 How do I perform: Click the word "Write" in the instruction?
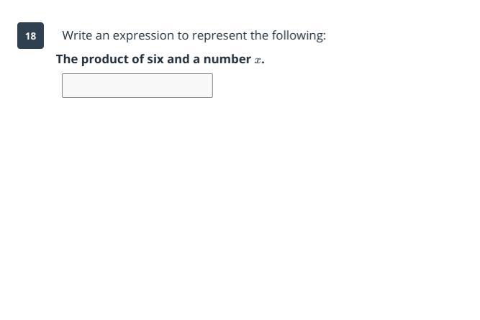(77, 35)
